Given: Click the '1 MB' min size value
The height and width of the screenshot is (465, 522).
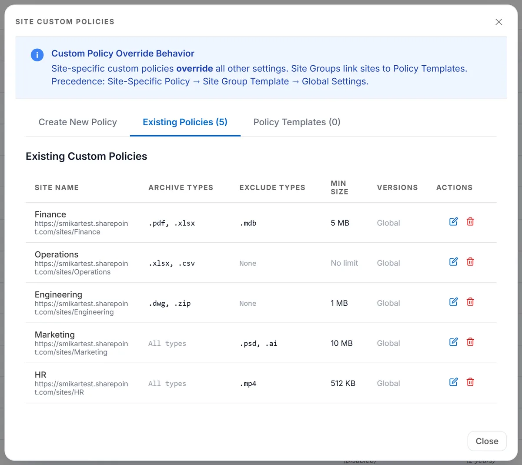Looking at the screenshot, I should click(x=339, y=303).
